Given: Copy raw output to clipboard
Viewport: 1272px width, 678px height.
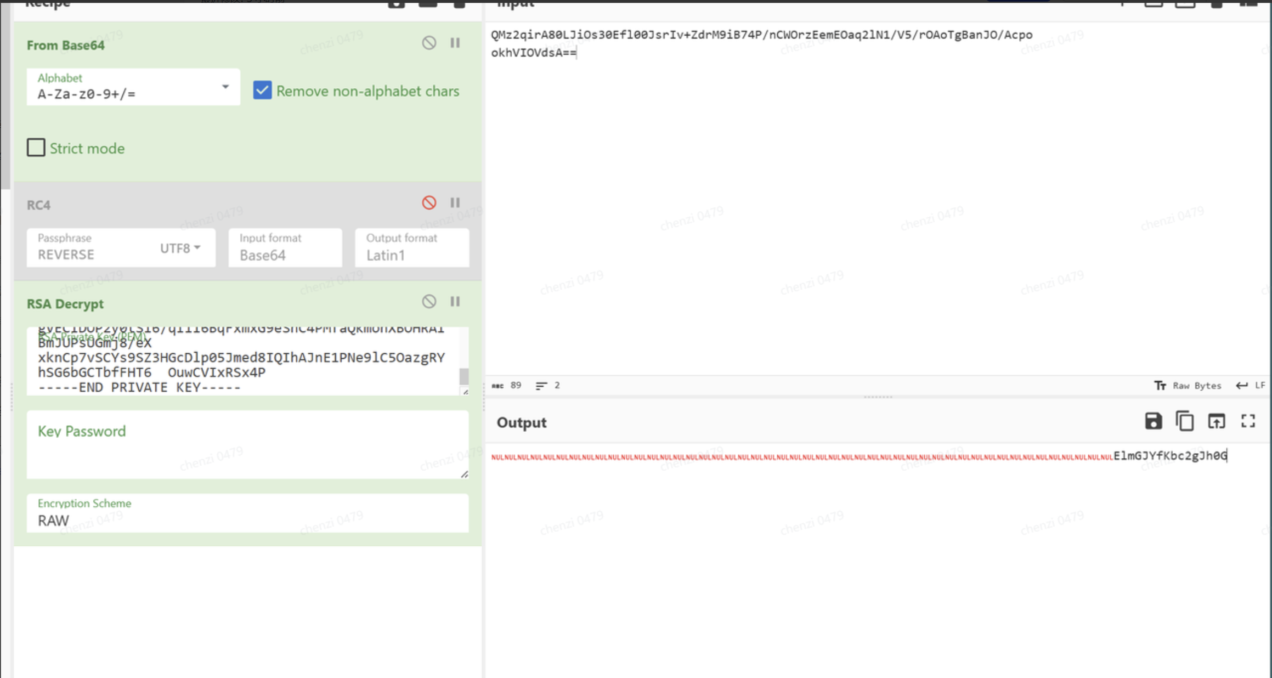Looking at the screenshot, I should click(x=1185, y=421).
